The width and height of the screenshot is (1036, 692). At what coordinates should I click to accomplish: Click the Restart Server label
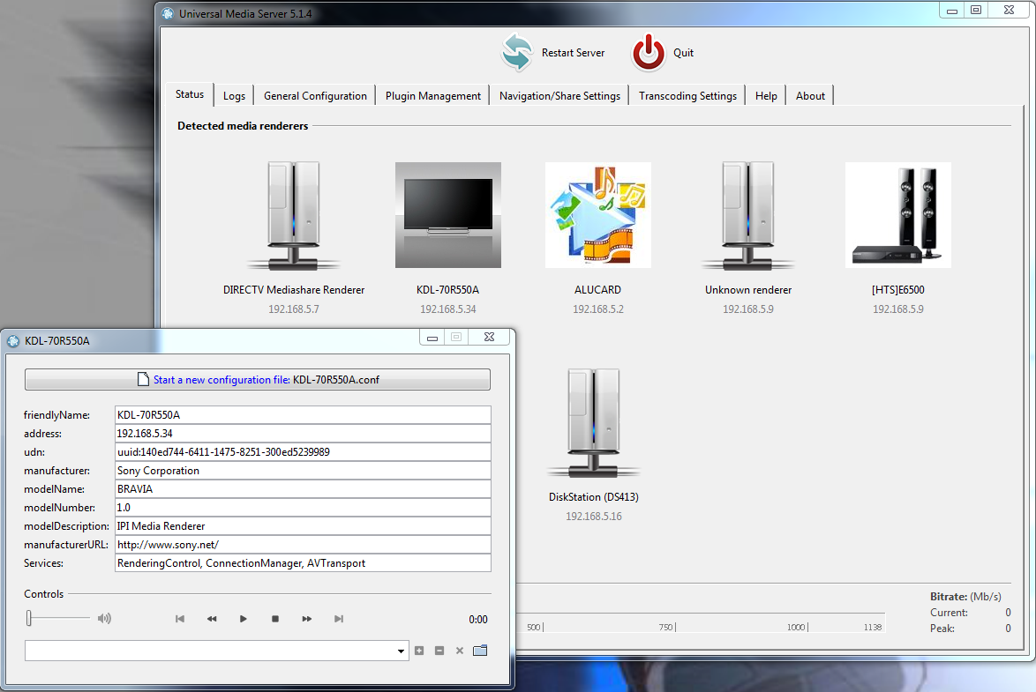[x=573, y=53]
